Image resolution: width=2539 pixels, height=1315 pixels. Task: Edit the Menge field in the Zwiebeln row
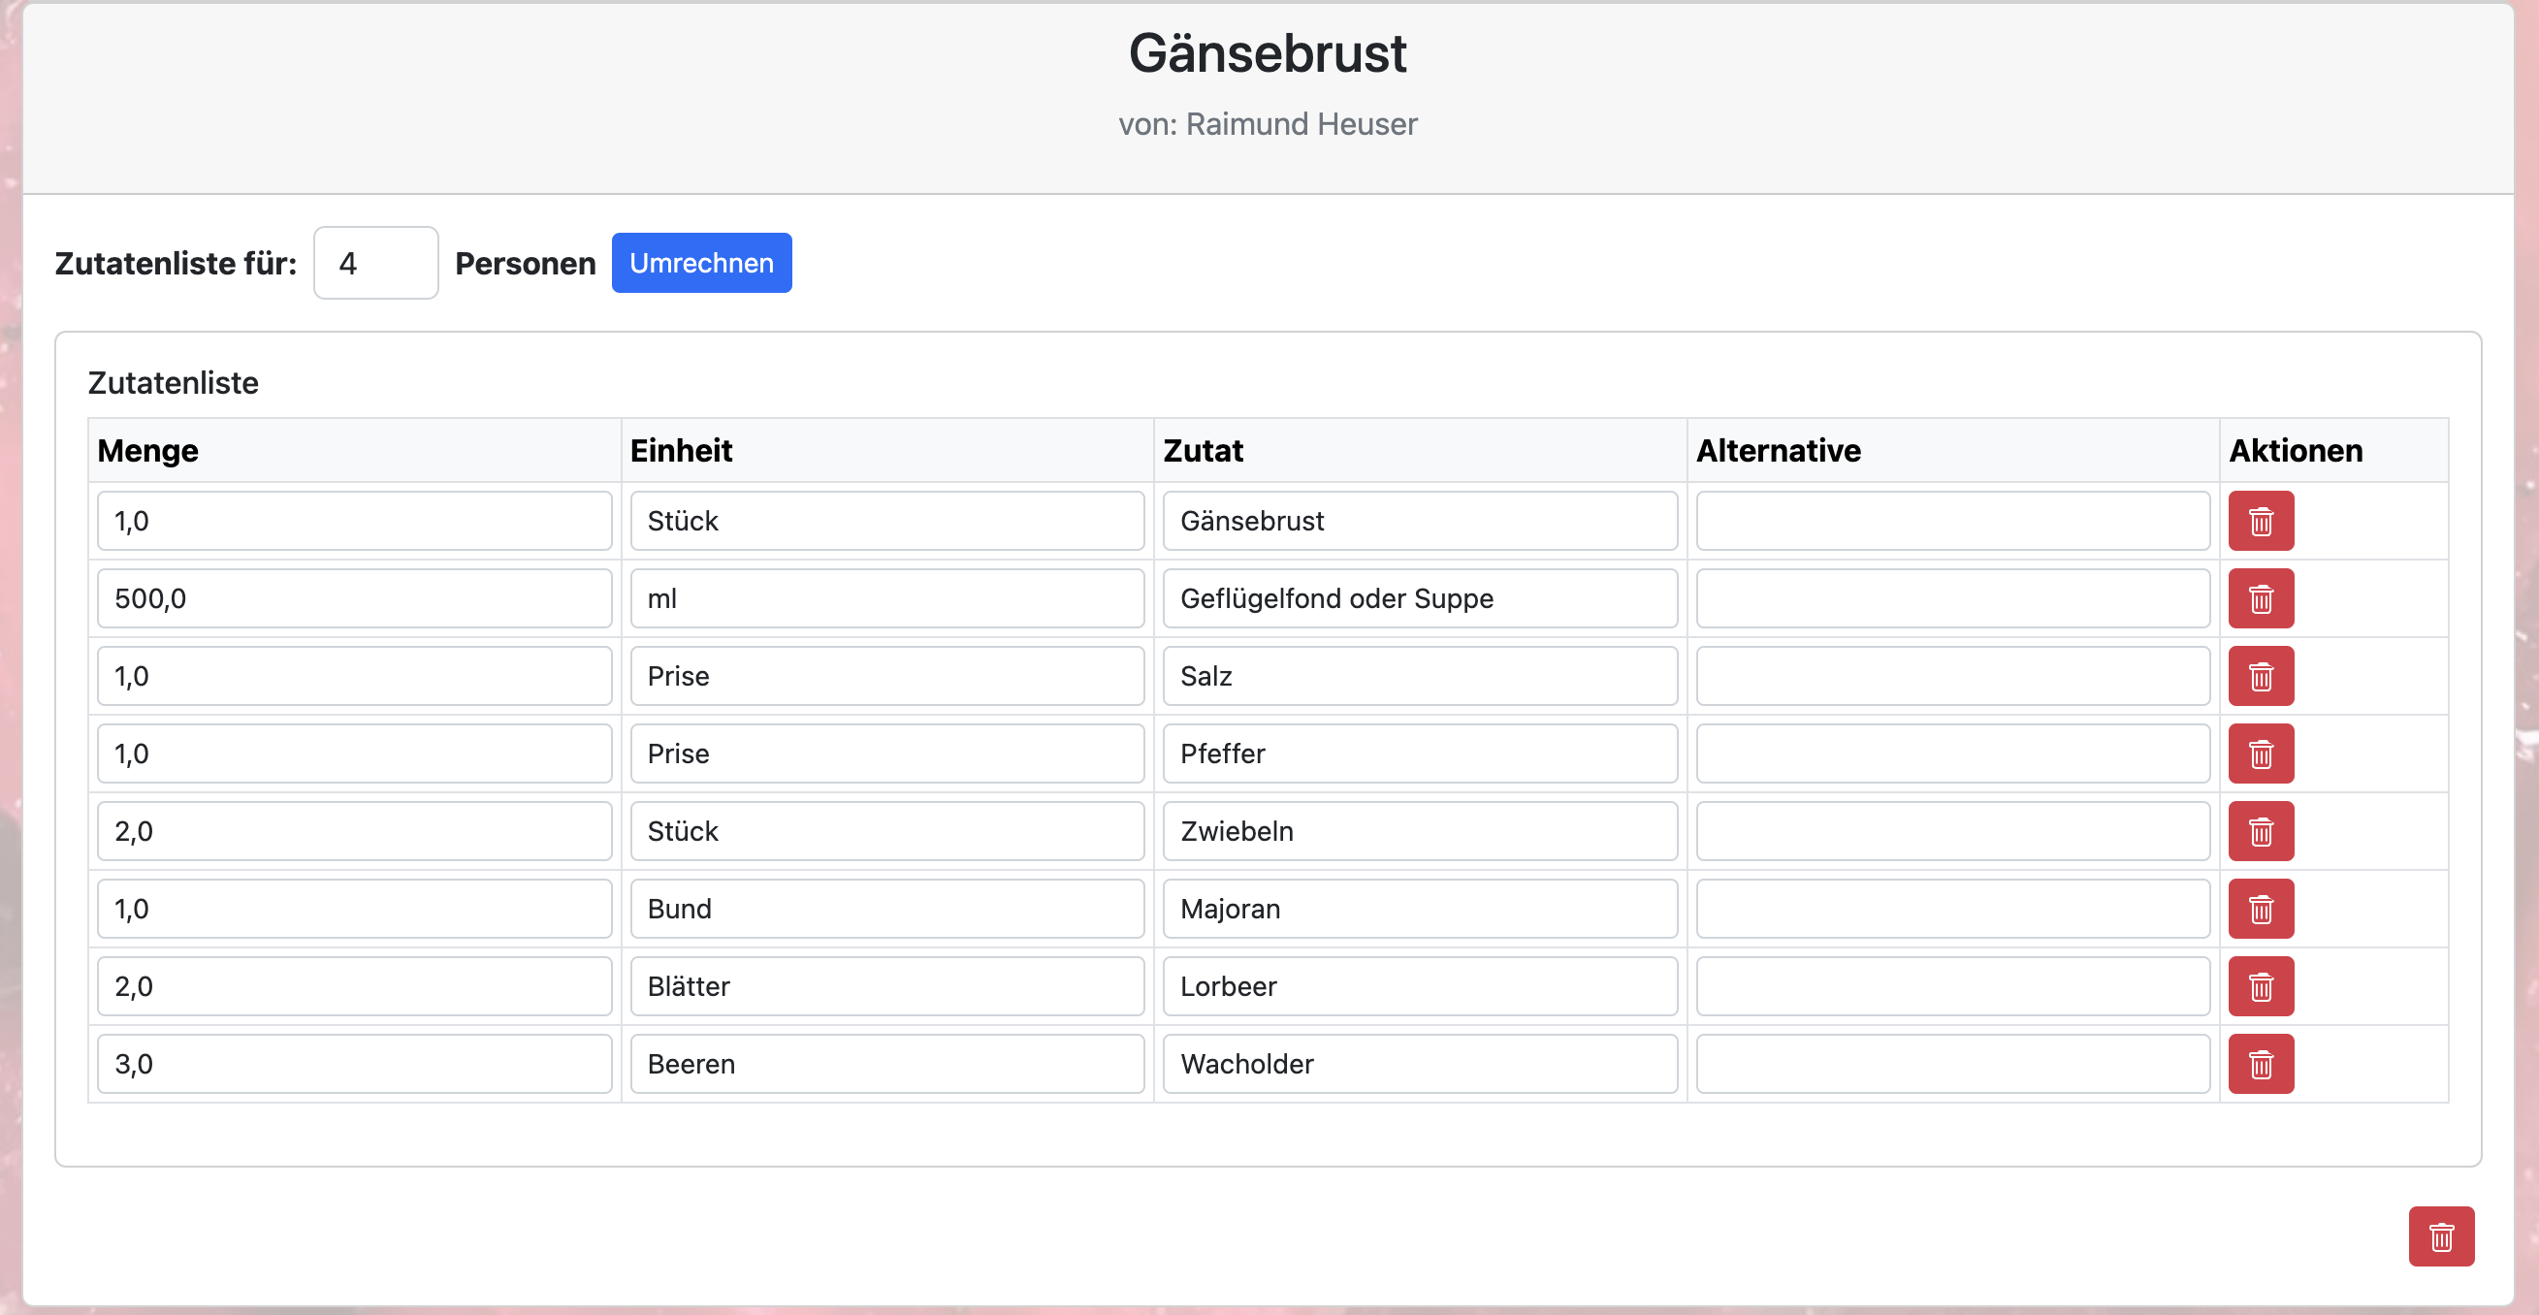point(355,831)
